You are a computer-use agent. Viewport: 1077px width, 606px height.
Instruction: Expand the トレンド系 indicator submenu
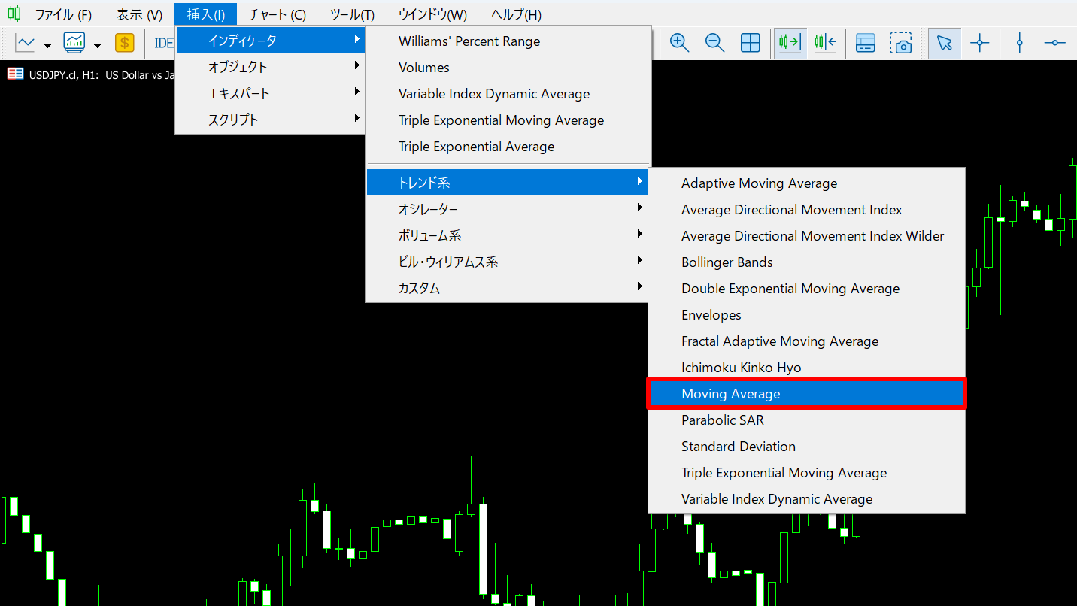[x=507, y=182]
